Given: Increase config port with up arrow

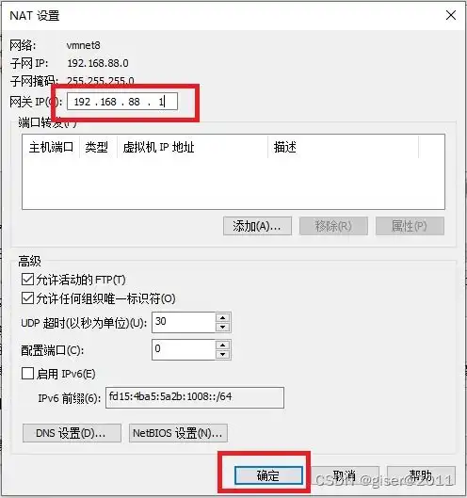Looking at the screenshot, I should click(x=222, y=345).
